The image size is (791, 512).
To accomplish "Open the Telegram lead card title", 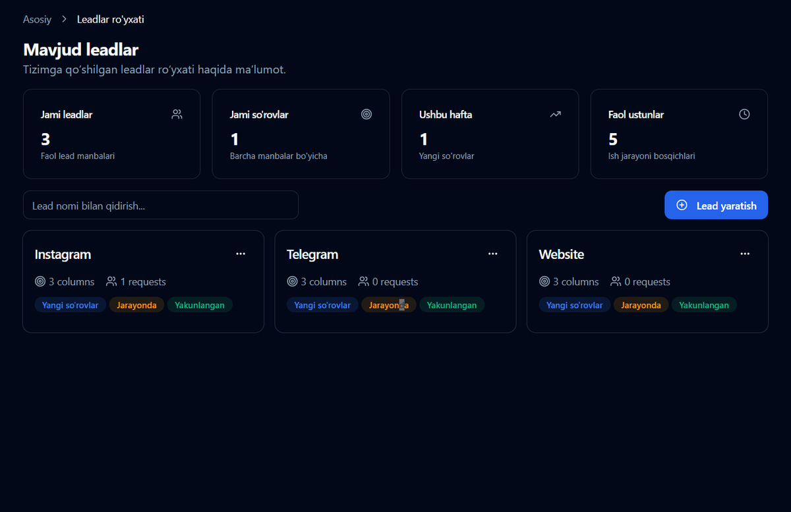I will point(312,254).
